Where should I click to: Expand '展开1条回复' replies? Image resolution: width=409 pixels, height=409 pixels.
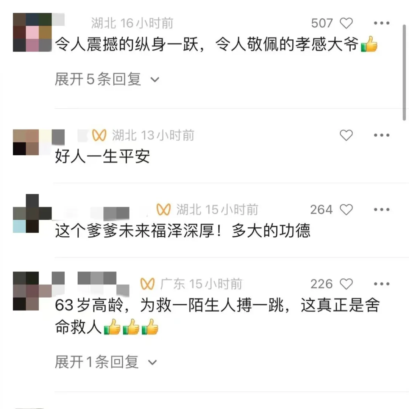(x=106, y=362)
